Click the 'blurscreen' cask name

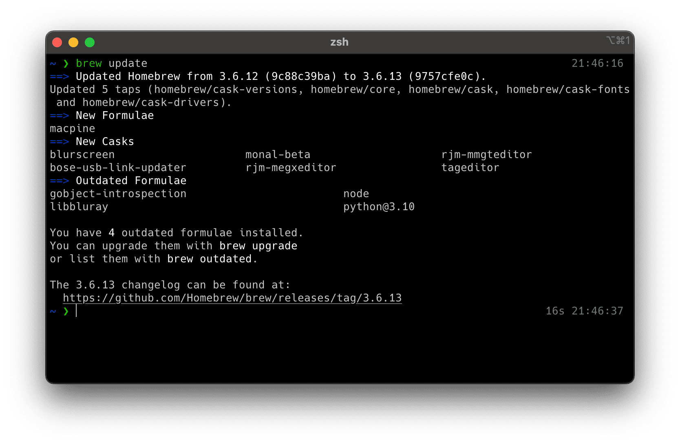(82, 154)
